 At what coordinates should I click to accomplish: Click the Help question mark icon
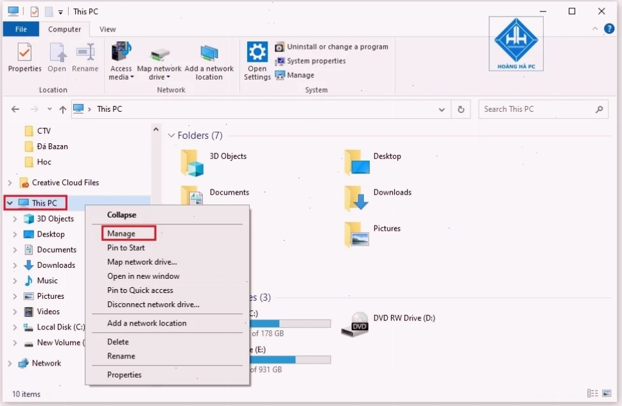pyautogui.click(x=609, y=28)
